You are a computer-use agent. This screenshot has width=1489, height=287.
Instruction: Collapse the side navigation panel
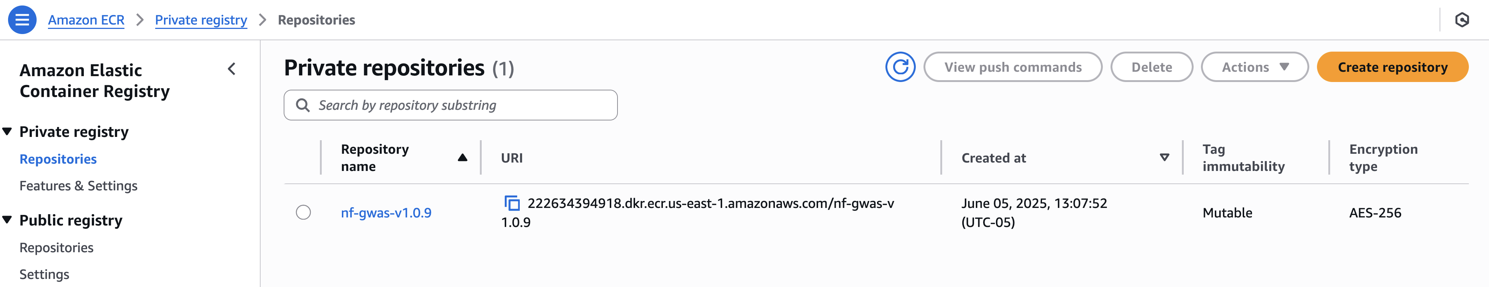click(232, 70)
